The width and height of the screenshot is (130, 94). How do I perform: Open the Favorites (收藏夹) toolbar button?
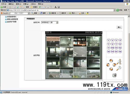point(34,7)
